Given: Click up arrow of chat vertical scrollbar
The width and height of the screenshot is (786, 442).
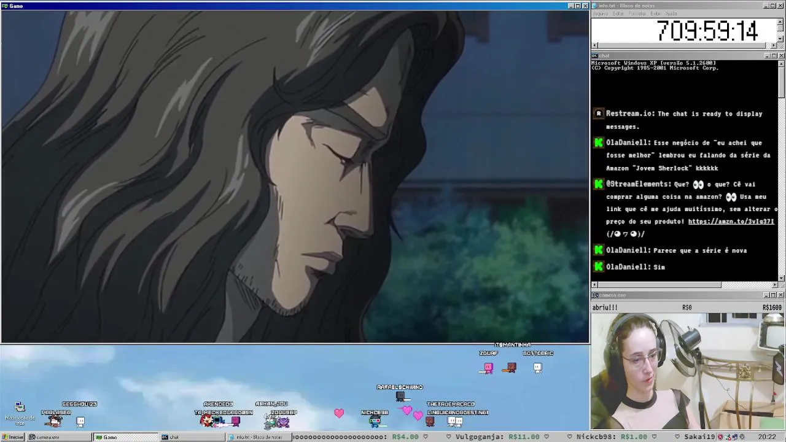Looking at the screenshot, I should point(781,63).
